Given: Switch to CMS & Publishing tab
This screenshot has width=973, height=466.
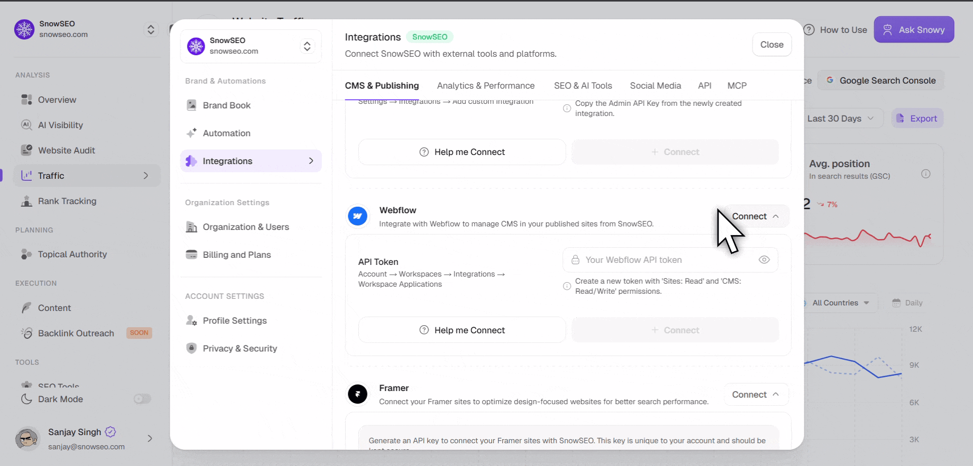Looking at the screenshot, I should (382, 86).
